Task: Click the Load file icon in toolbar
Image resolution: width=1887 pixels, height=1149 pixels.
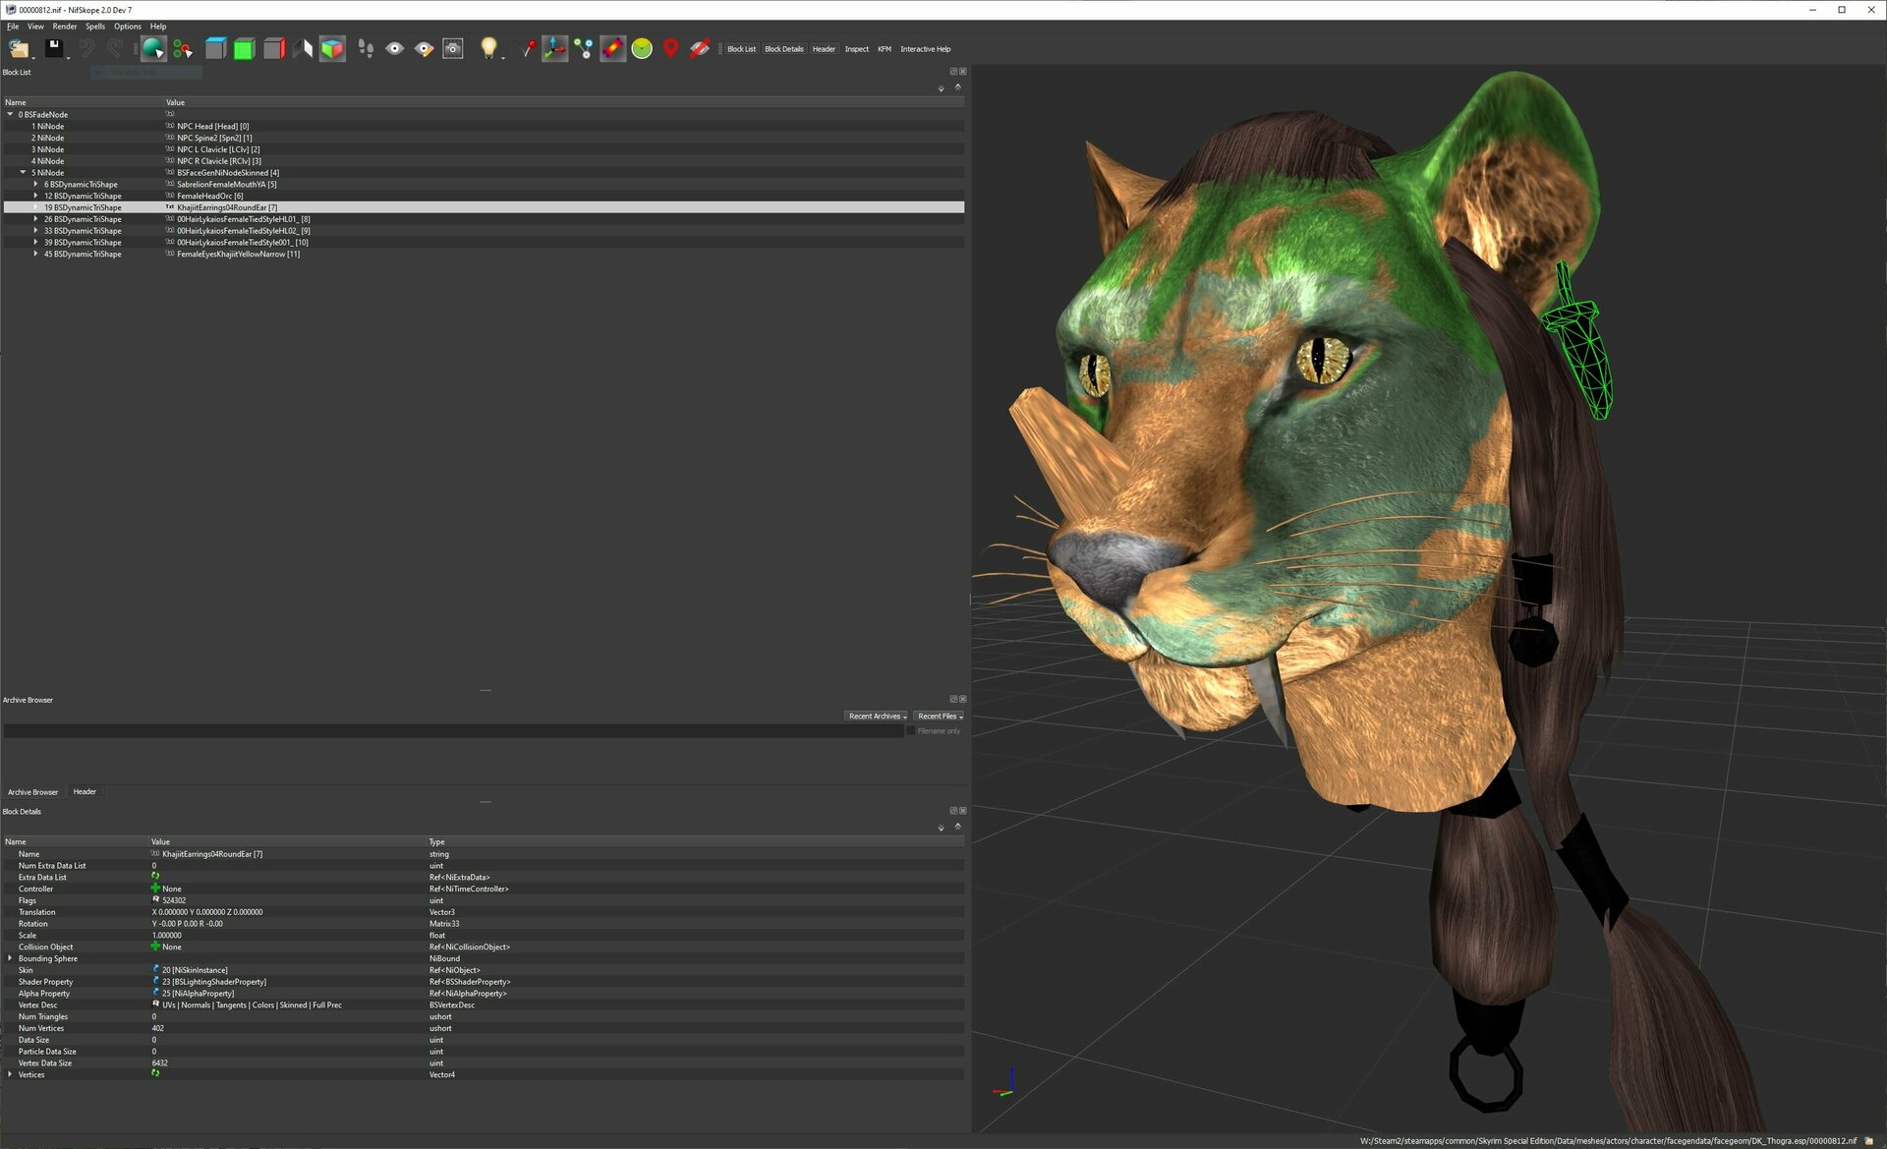Action: (x=19, y=48)
